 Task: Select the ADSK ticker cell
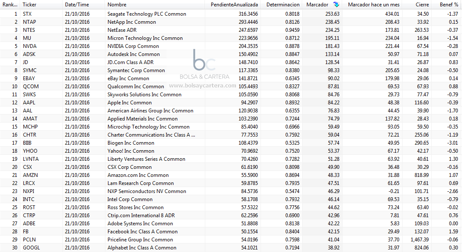(29, 54)
